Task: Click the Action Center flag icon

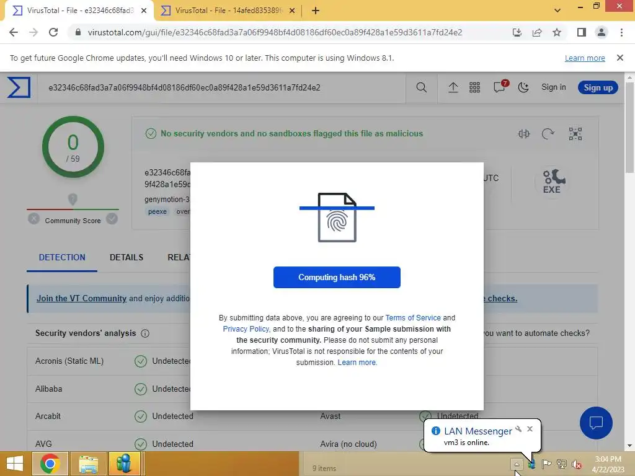Action: click(x=546, y=464)
